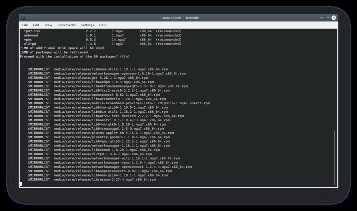Open the View menu

coord(48,25)
